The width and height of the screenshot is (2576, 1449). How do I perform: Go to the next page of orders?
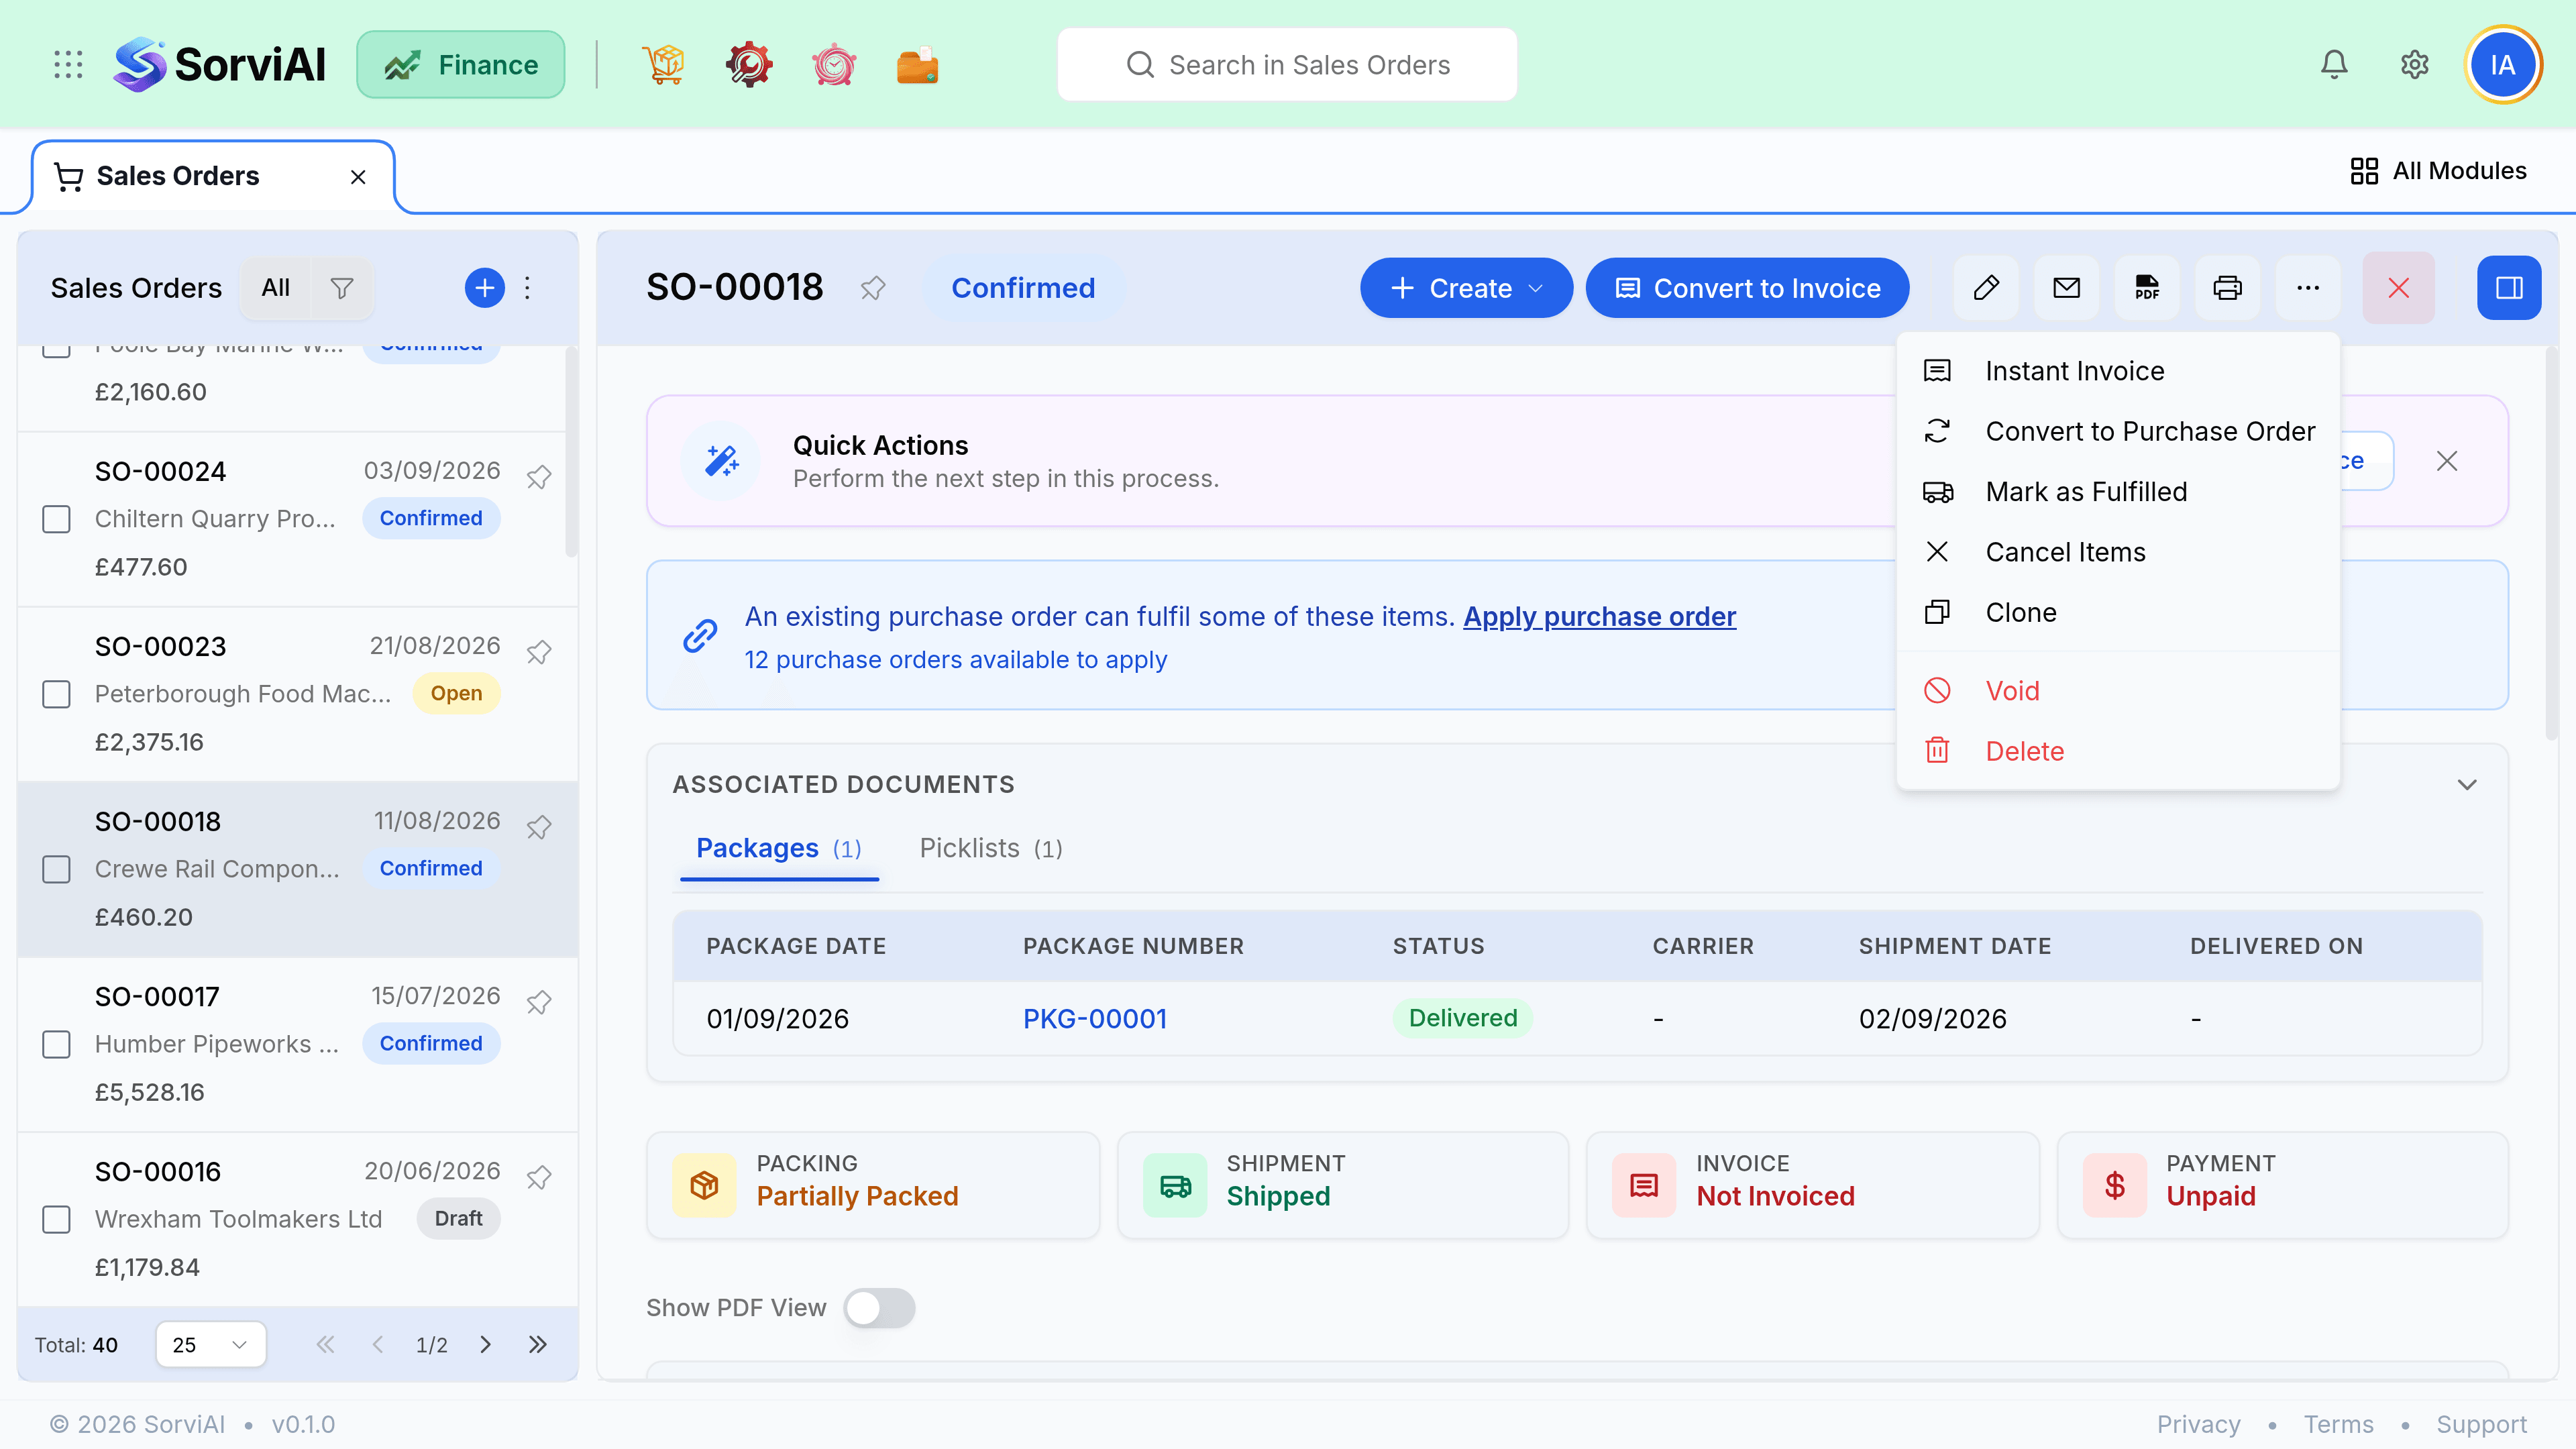[x=485, y=1345]
